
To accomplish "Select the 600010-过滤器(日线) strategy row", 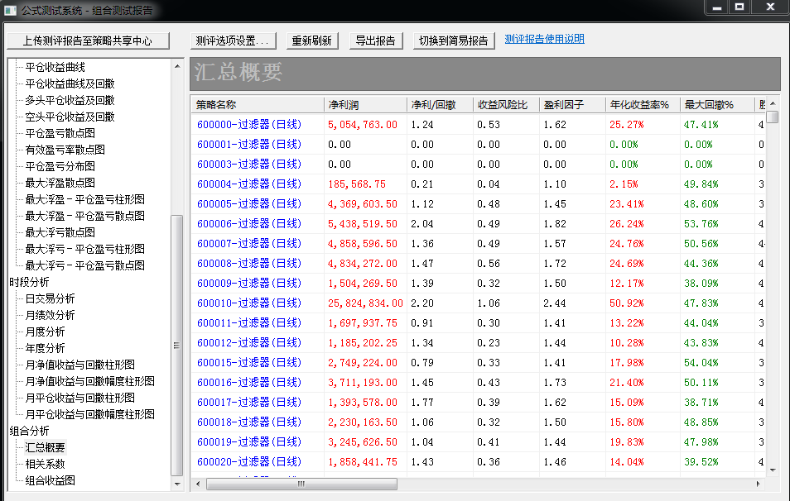I will click(248, 303).
